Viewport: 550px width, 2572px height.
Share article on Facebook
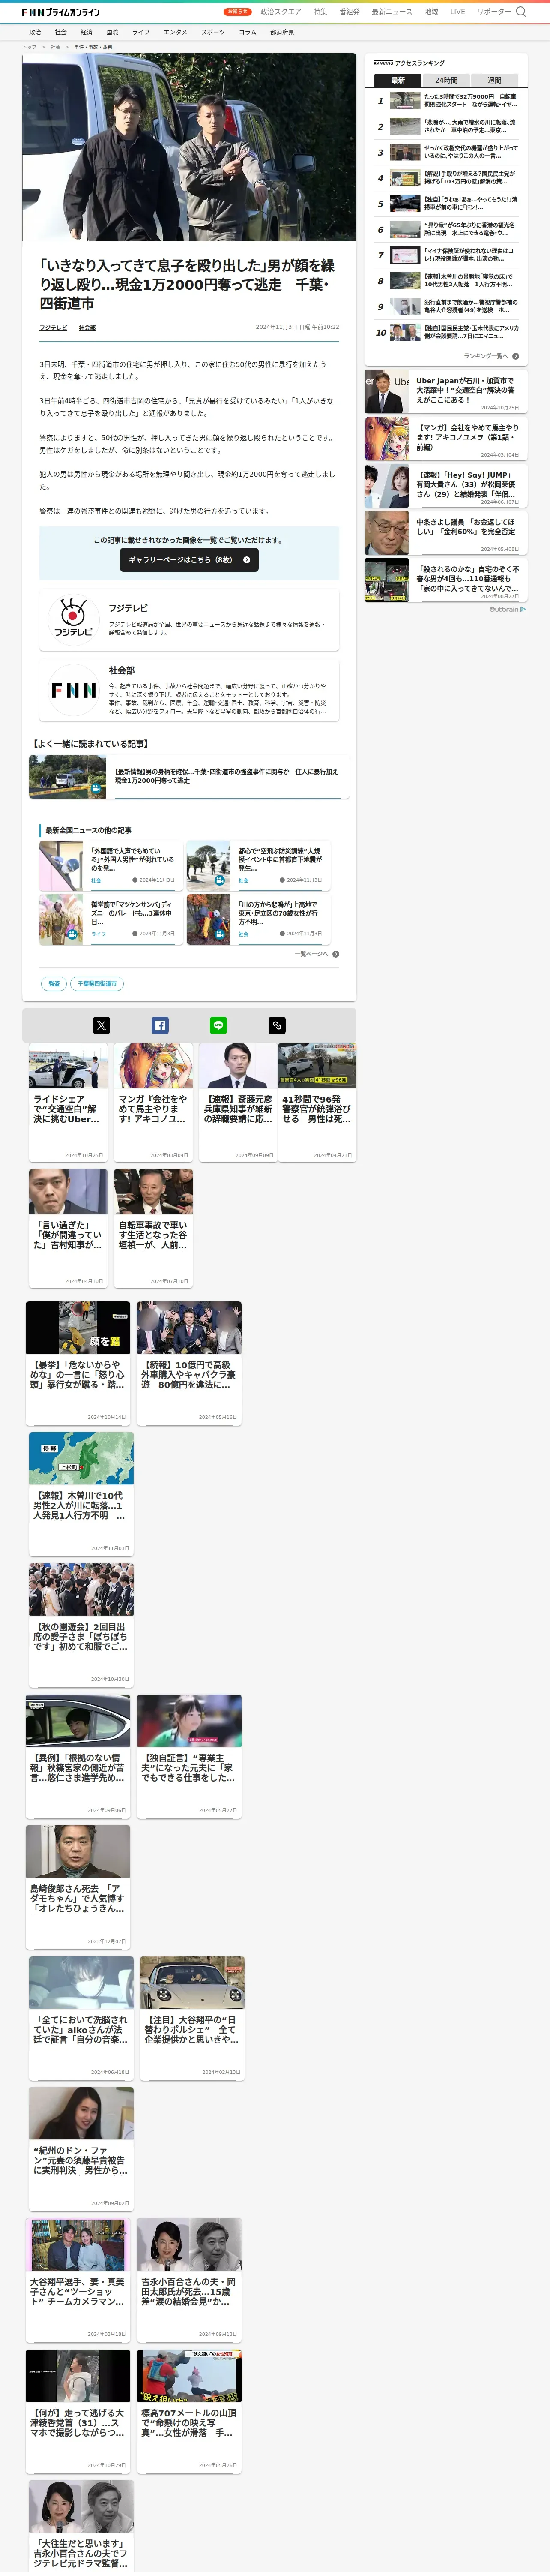160,1025
